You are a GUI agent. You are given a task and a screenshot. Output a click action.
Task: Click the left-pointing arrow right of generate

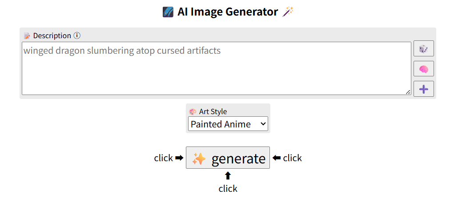(277, 158)
